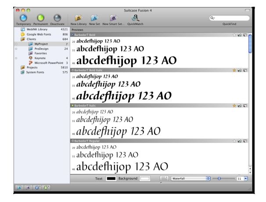The image size is (266, 202).
Task: Toggle the toolbar with the title bar pill button
Action: coord(247,10)
